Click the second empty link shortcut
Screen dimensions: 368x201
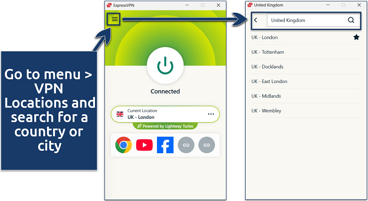tap(206, 145)
